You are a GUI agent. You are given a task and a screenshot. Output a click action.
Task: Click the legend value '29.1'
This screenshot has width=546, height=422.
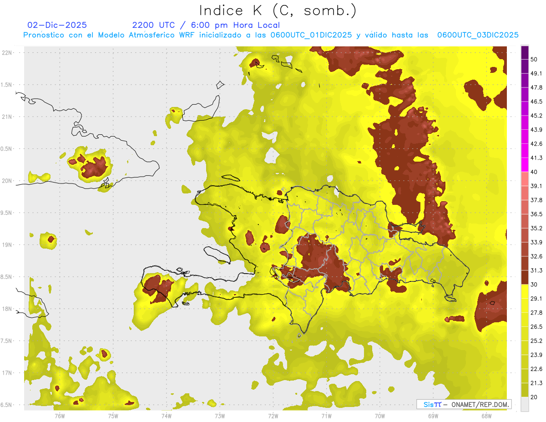(x=536, y=299)
